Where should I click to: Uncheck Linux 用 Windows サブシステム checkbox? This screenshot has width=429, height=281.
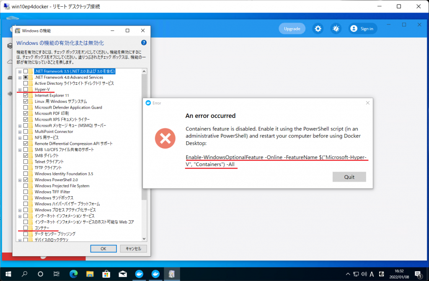pyautogui.click(x=26, y=101)
